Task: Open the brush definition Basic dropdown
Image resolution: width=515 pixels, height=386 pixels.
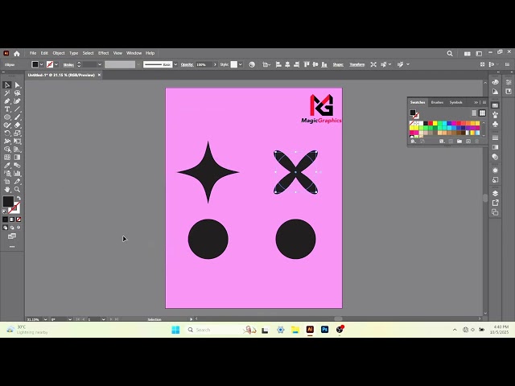Action: tap(175, 64)
